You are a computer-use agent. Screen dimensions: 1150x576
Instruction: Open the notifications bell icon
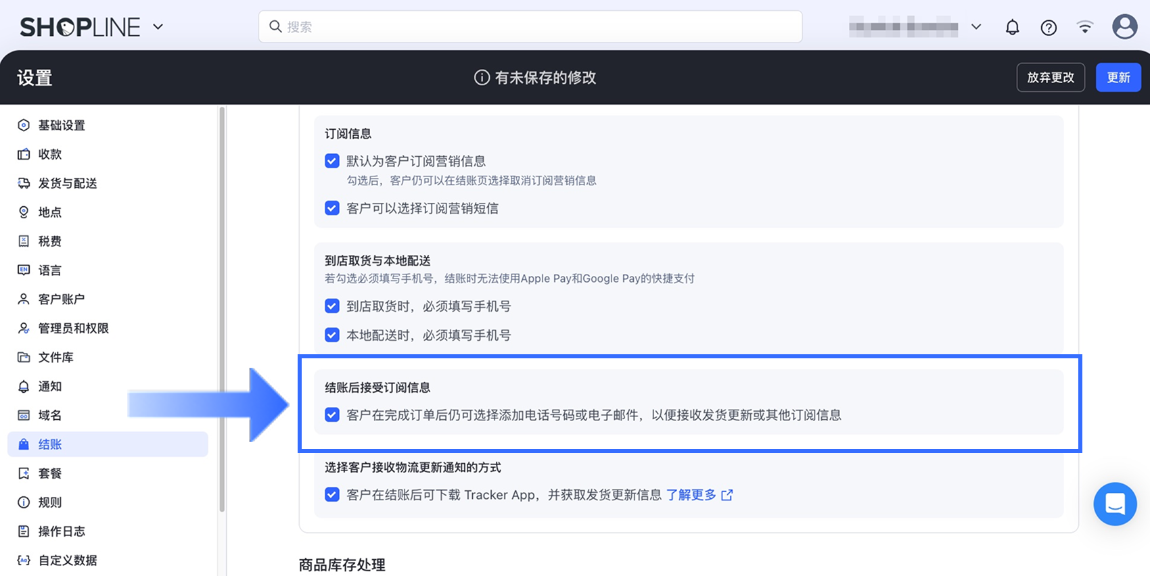click(1012, 27)
